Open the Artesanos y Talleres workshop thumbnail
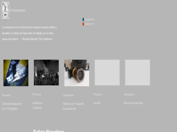The image size is (177, 132). click(x=46, y=72)
